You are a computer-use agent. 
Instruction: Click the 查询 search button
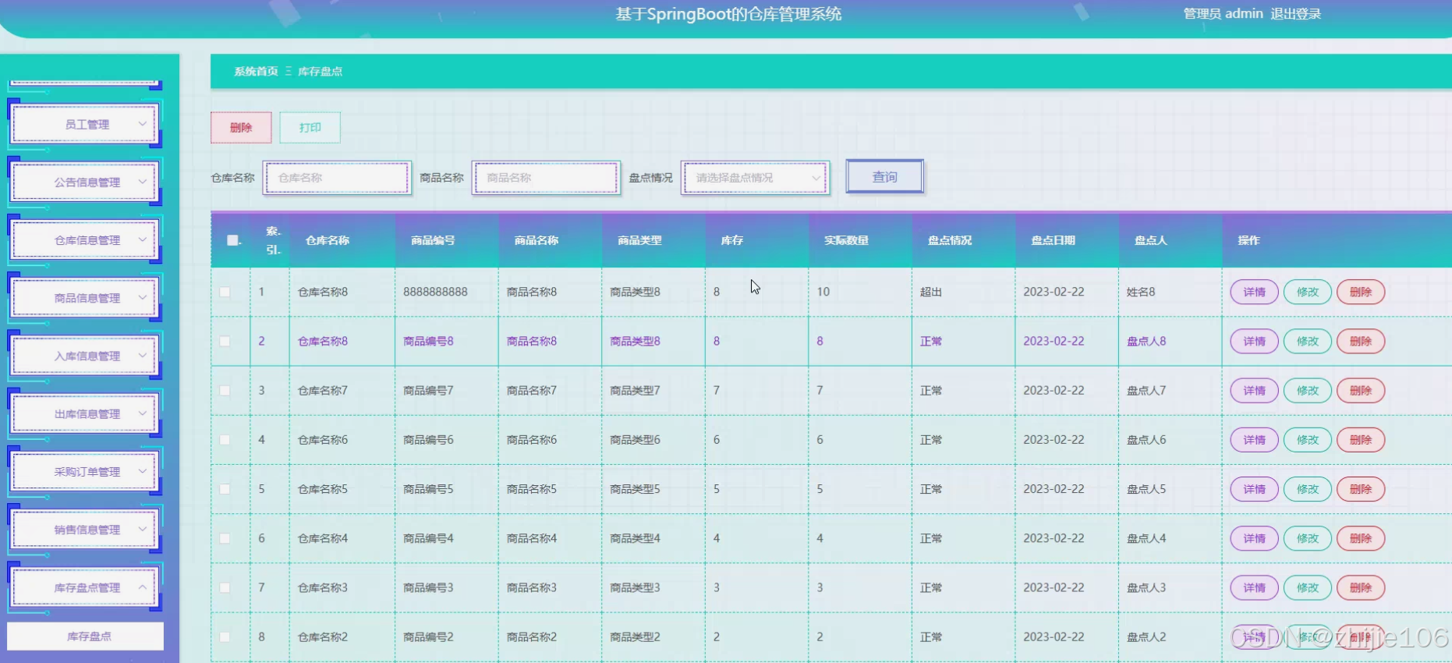pyautogui.click(x=884, y=176)
